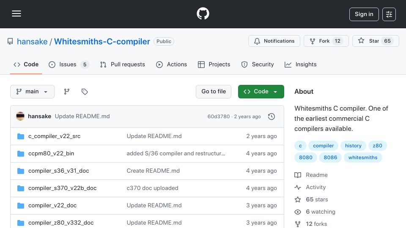Click the ccpm80_v22_bin folder icon
Image resolution: width=406 pixels, height=228 pixels.
(21, 154)
